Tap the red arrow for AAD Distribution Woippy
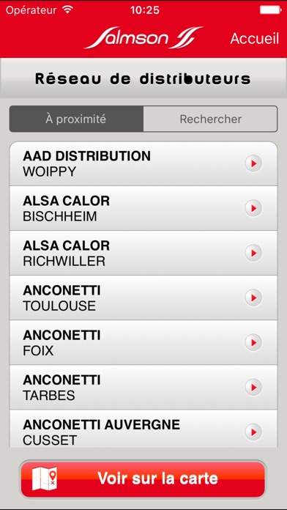 (x=253, y=163)
